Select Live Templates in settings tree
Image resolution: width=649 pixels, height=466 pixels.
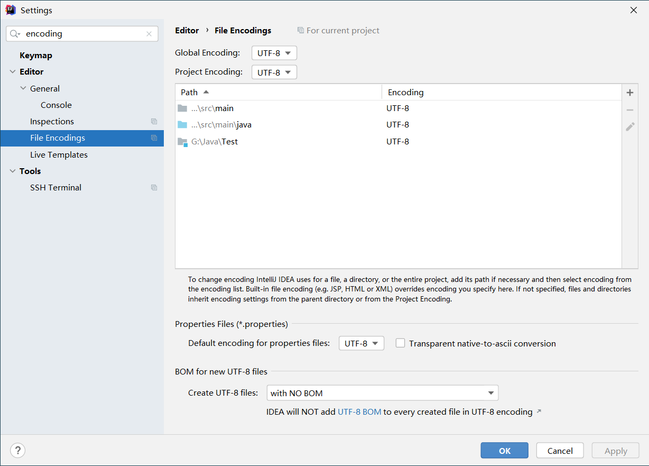[x=59, y=155]
